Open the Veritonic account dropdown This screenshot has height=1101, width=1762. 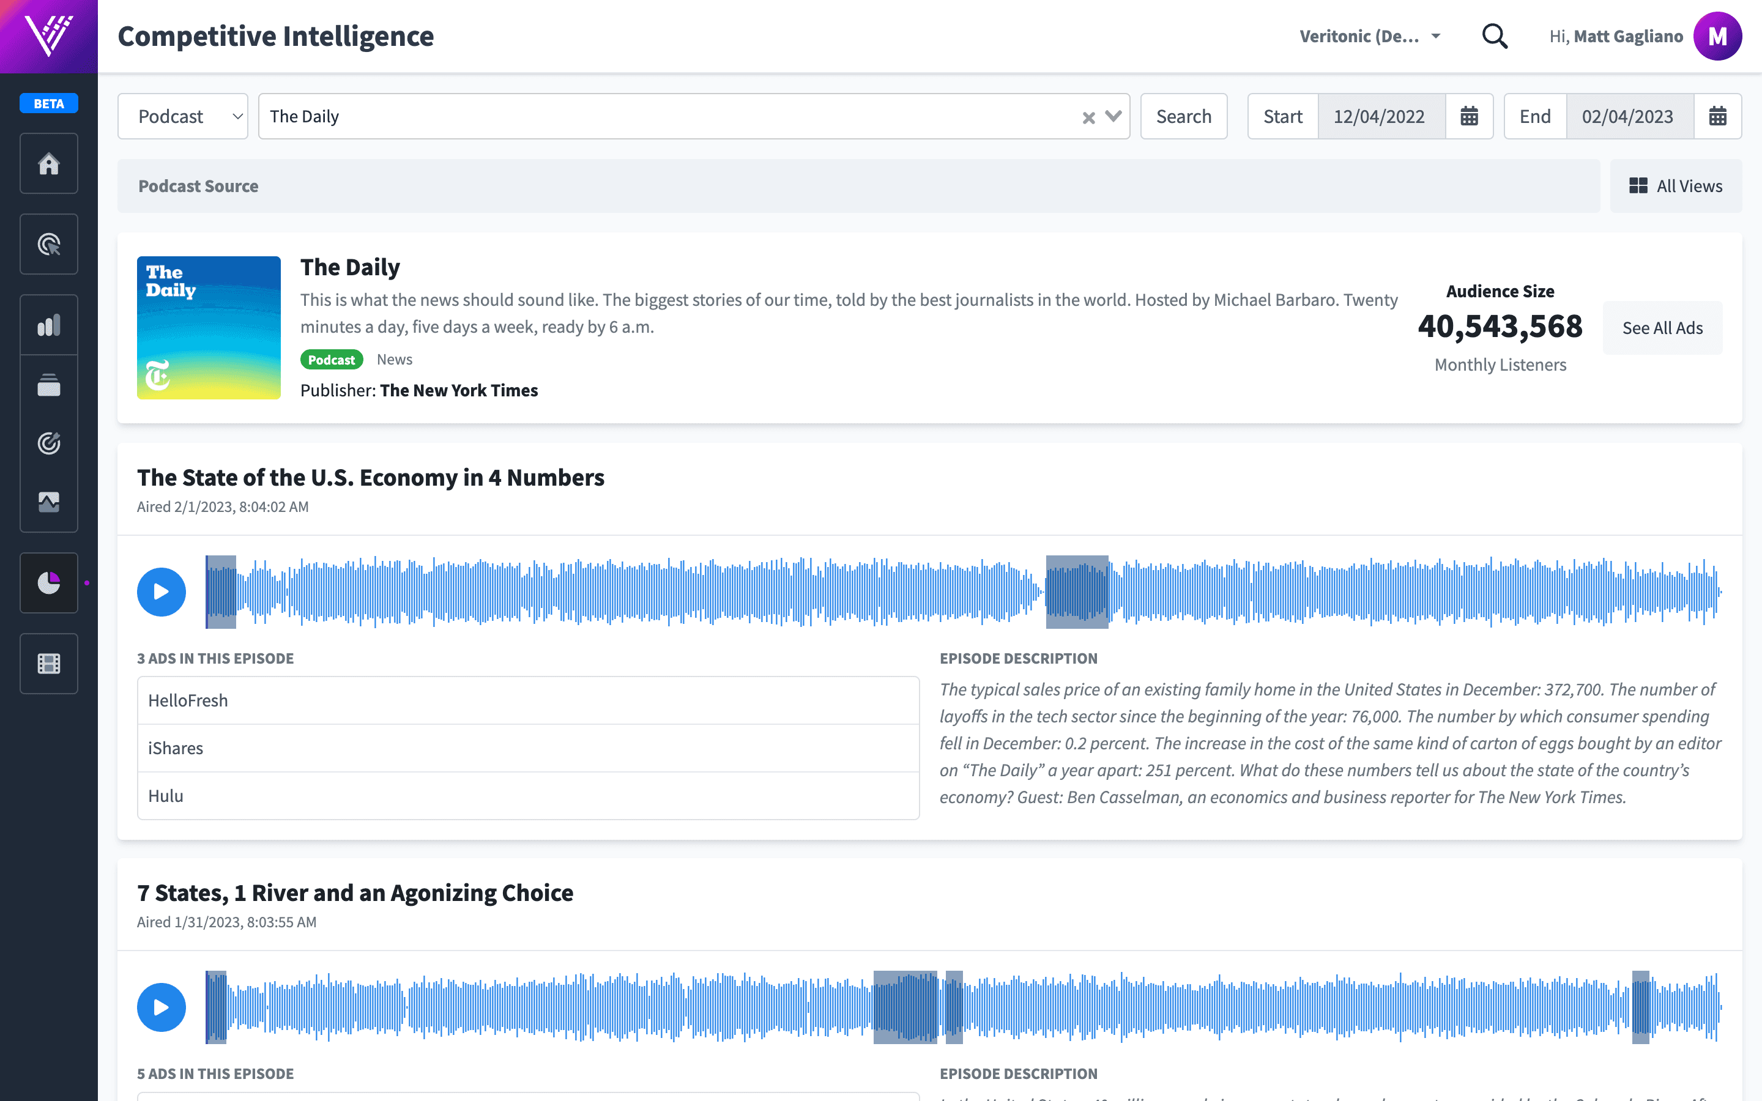[1370, 35]
